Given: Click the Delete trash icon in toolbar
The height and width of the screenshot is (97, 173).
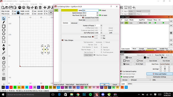Looking at the screenshot, I should pyautogui.click(x=40, y=7).
